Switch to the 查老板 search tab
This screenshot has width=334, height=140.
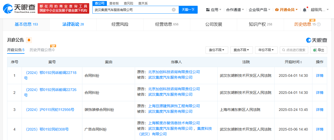[x=114, y=3]
